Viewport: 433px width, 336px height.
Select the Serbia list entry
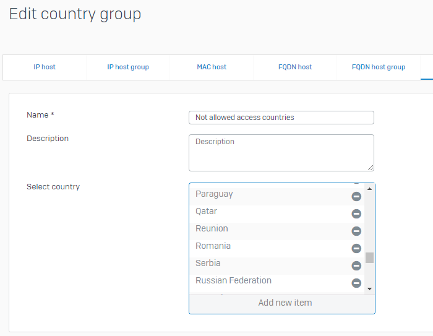[x=277, y=266]
